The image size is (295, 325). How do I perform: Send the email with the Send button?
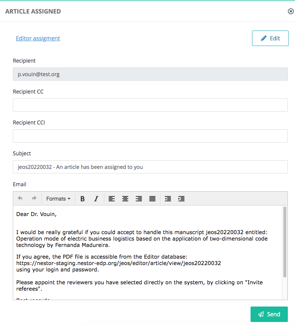(x=269, y=314)
